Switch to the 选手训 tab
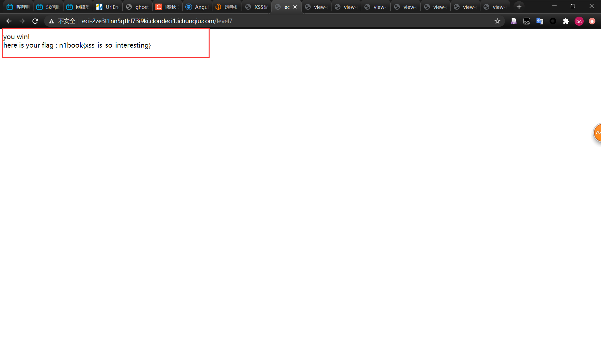Image resolution: width=601 pixels, height=352 pixels. 227,7
